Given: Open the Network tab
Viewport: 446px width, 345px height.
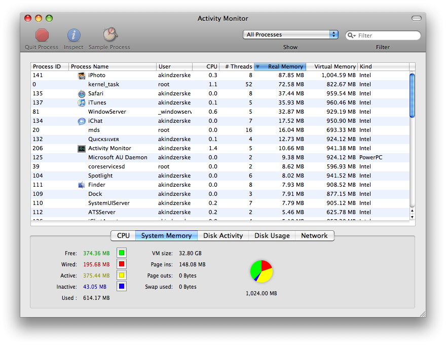Looking at the screenshot, I should coord(314,236).
